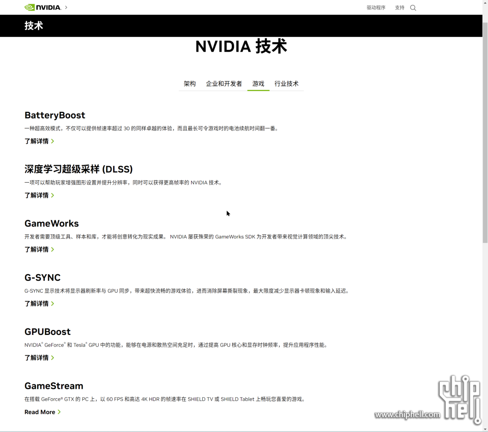
Task: Click the BatteryBoost description text
Action: point(151,128)
